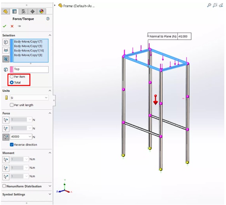Screen dimensions: 226x205
Task: Enable Per unit length checkbox
Action: (x=12, y=105)
